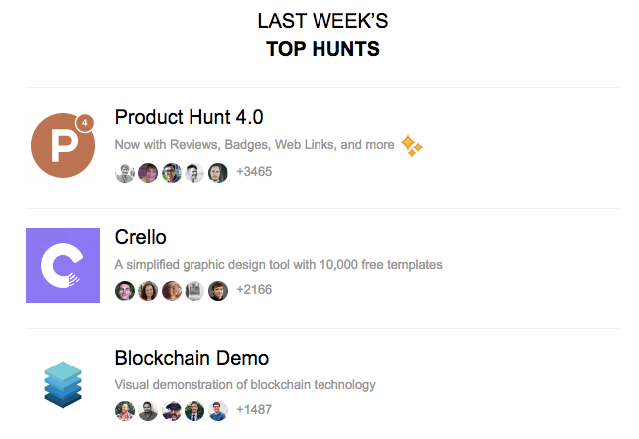Select first voter avatar under Blockchain Demo
The image size is (639, 439).
pyautogui.click(x=125, y=411)
